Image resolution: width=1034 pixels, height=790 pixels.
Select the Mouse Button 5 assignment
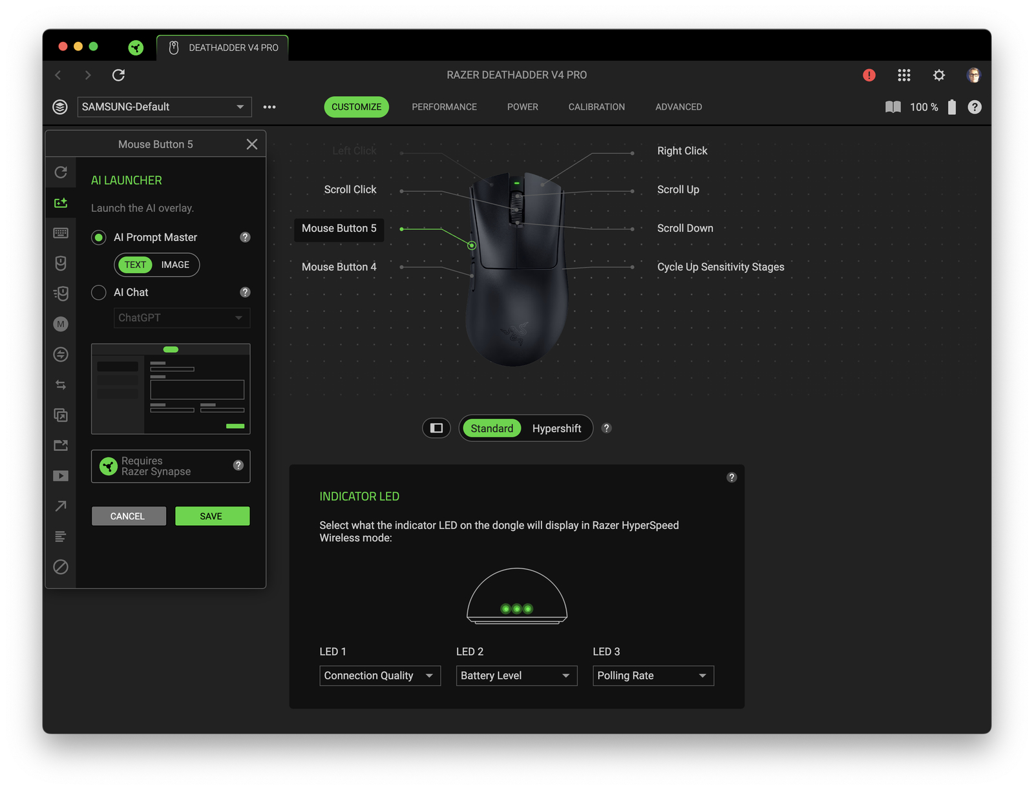point(339,229)
